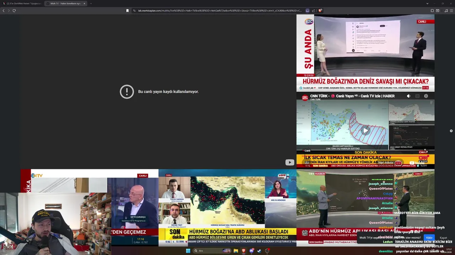Dismiss install prompt with 'Kapat'

point(443,238)
